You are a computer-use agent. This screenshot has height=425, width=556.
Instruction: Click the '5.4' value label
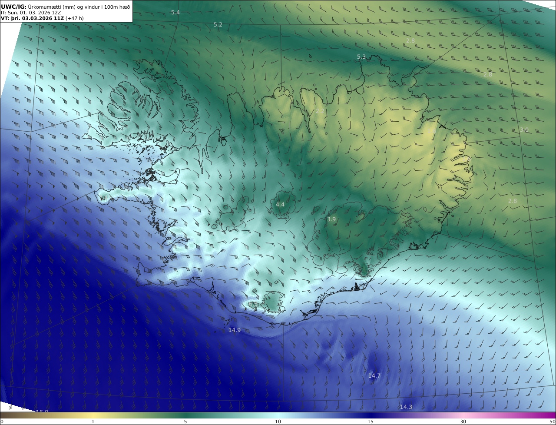(x=175, y=13)
